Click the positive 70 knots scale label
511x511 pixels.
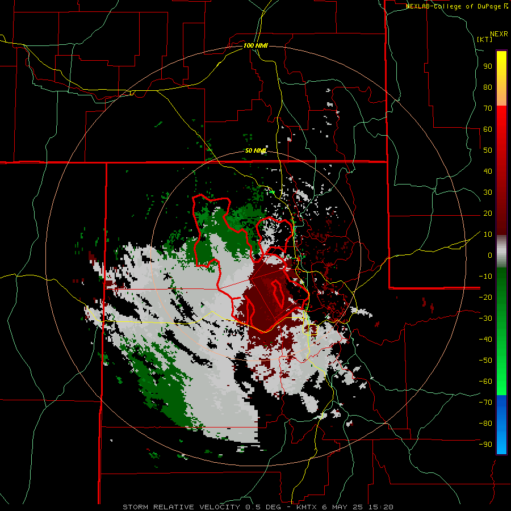[488, 108]
